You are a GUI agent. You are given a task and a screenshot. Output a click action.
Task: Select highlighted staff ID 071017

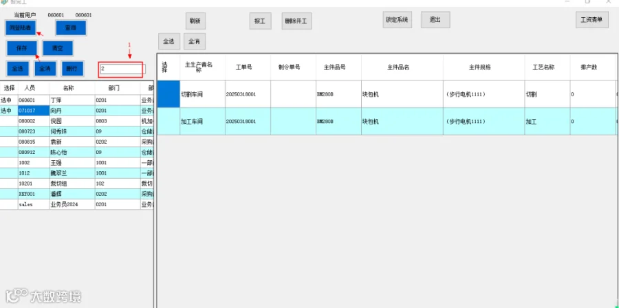[34, 111]
